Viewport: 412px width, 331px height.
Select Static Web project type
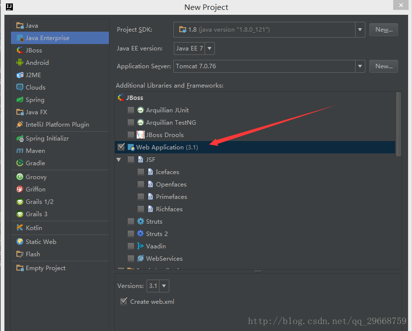[60, 241]
